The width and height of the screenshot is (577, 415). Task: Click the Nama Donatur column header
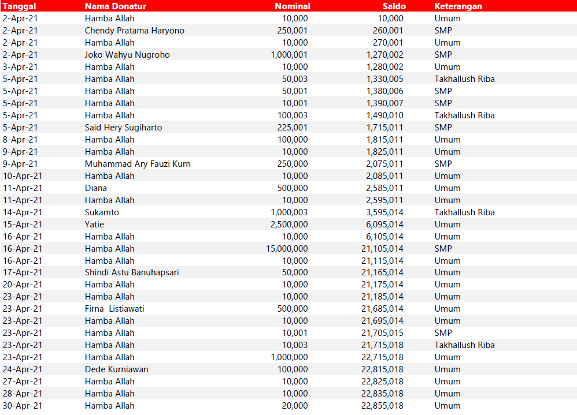coord(115,6)
